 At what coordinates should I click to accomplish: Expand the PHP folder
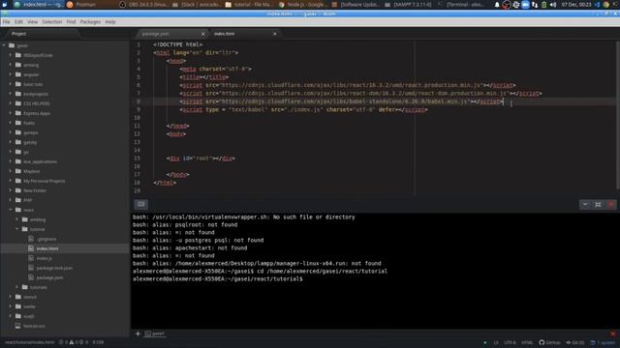click(x=11, y=200)
